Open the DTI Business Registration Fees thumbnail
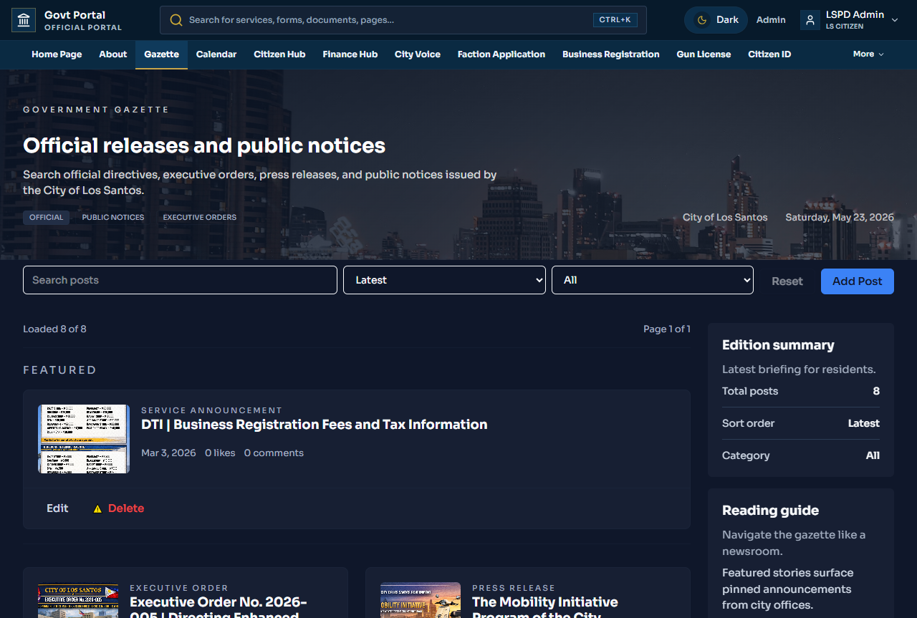The image size is (917, 618). (x=84, y=439)
